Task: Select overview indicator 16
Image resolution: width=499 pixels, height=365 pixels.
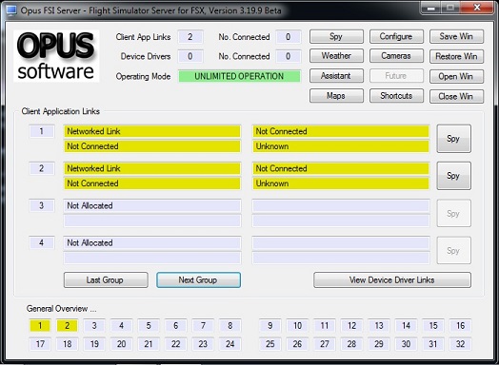Action: coord(461,326)
